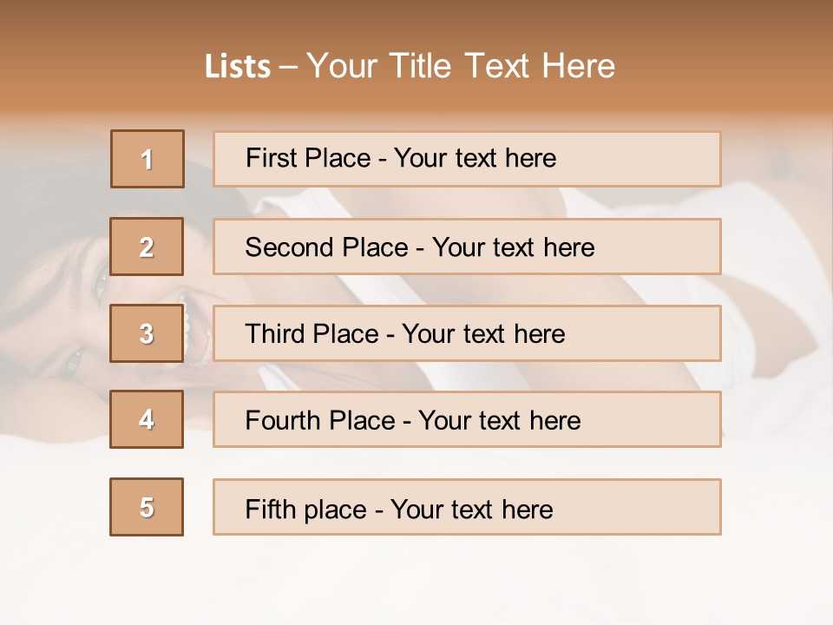
Task: Click the number 3 list marker
Action: (147, 333)
